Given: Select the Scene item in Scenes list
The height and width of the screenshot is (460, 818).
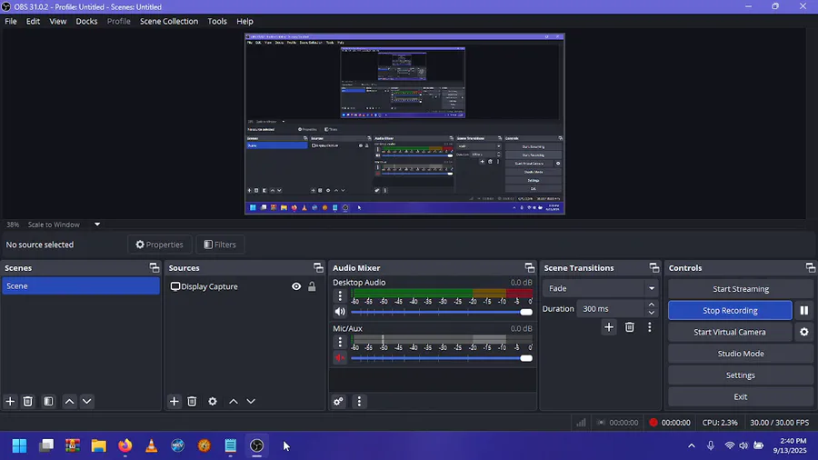Looking at the screenshot, I should (81, 285).
